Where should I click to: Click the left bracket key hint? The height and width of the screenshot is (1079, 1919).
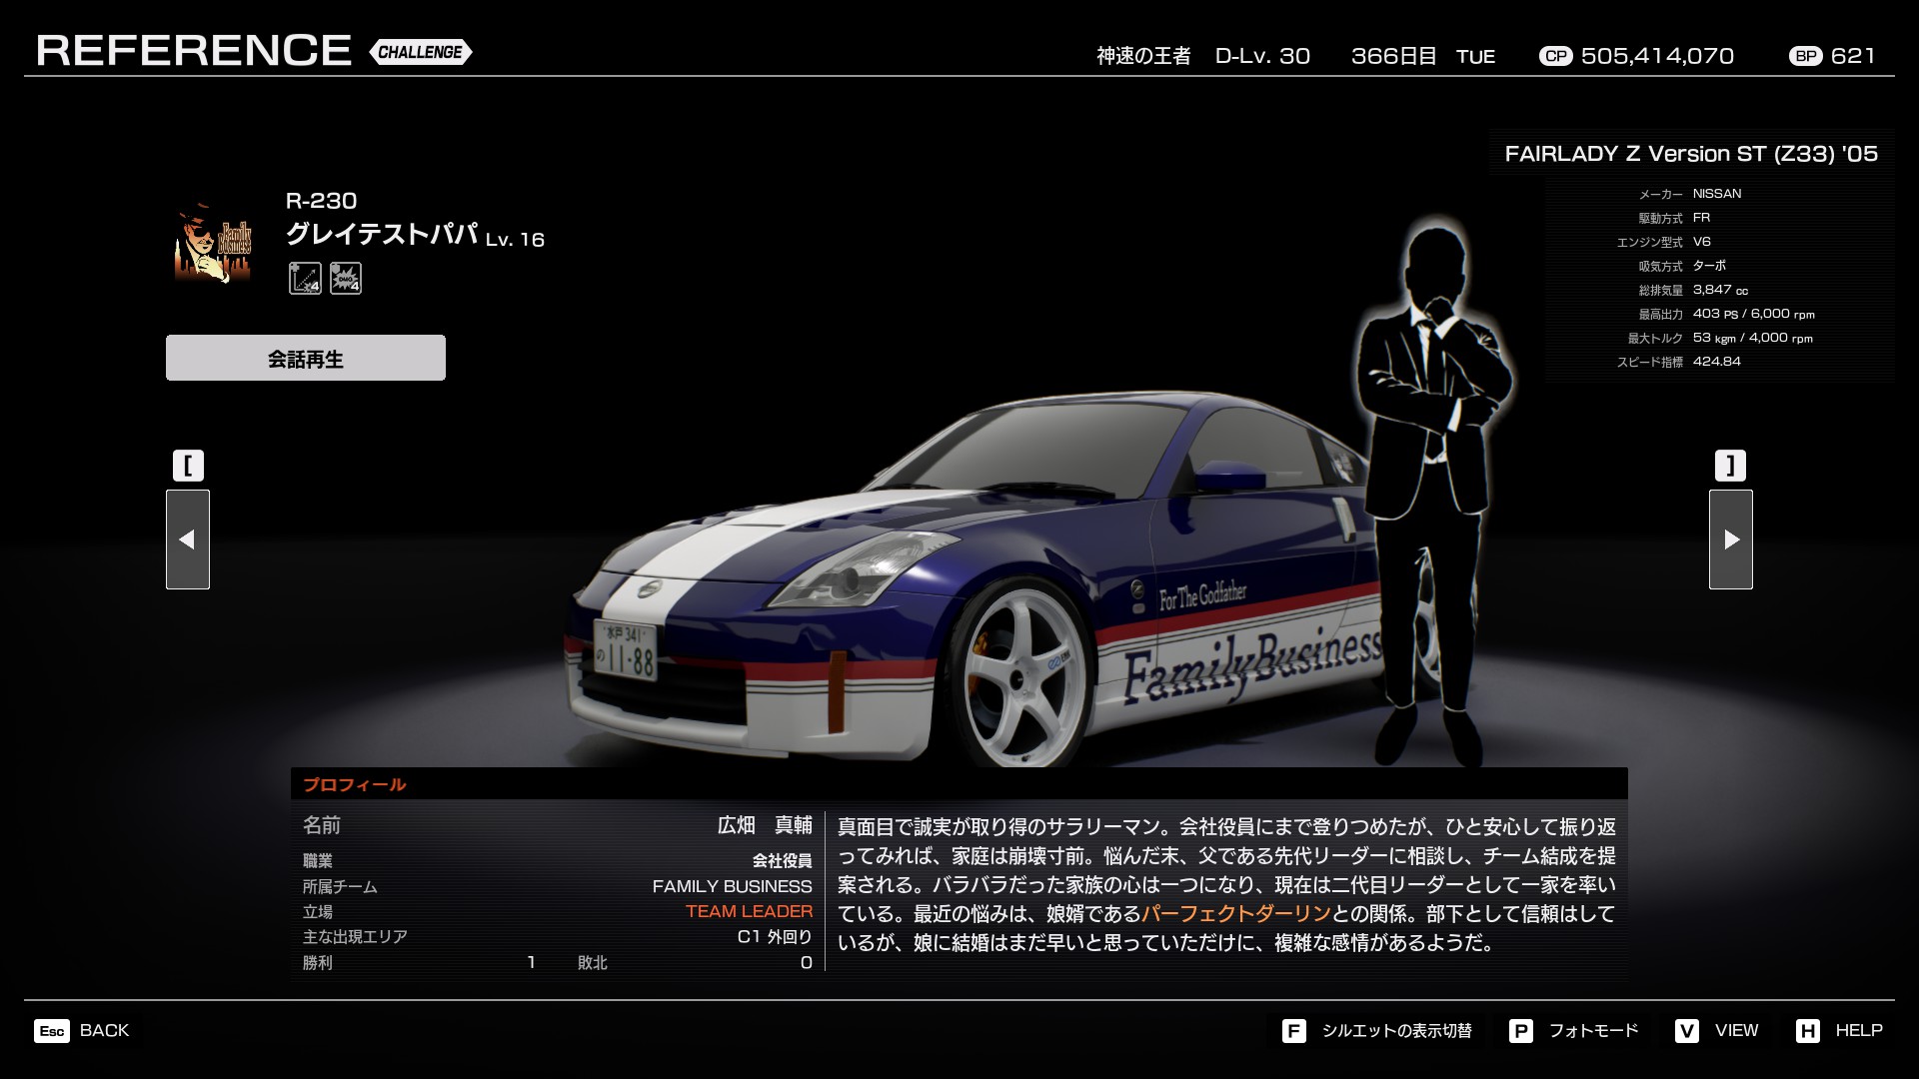click(x=188, y=466)
